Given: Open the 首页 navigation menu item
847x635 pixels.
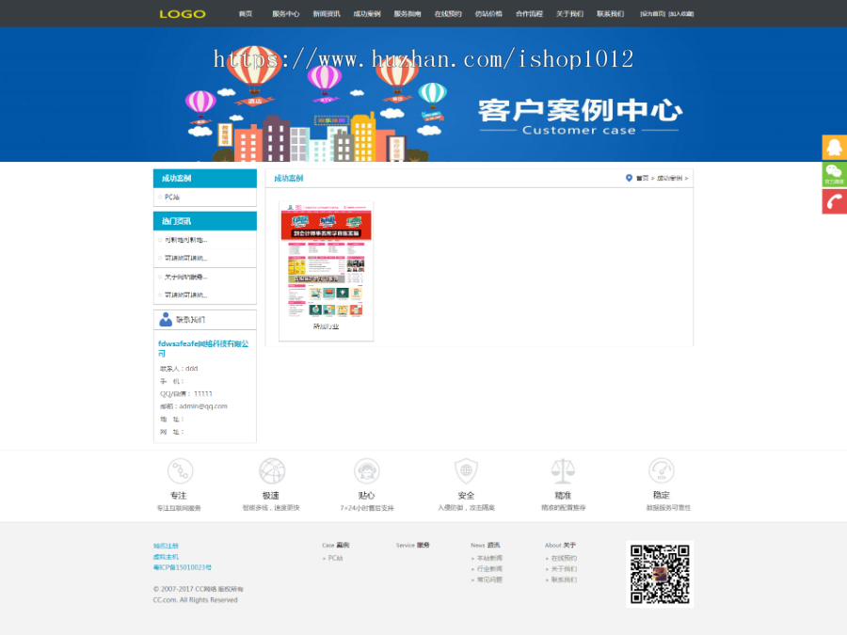Looking at the screenshot, I should 247,14.
